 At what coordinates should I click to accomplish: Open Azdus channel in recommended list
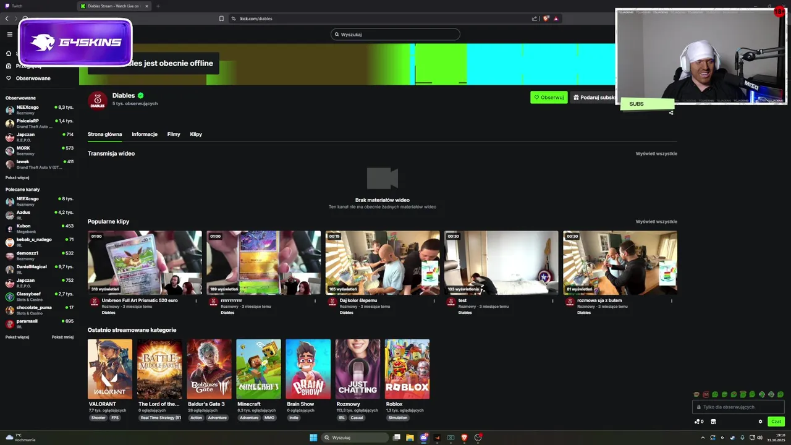[x=39, y=215]
